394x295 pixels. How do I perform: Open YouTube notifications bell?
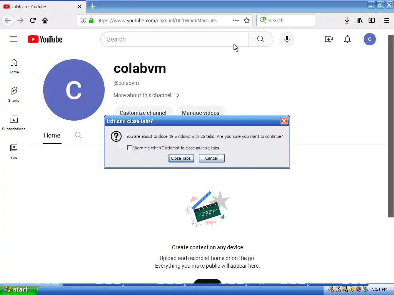click(347, 39)
